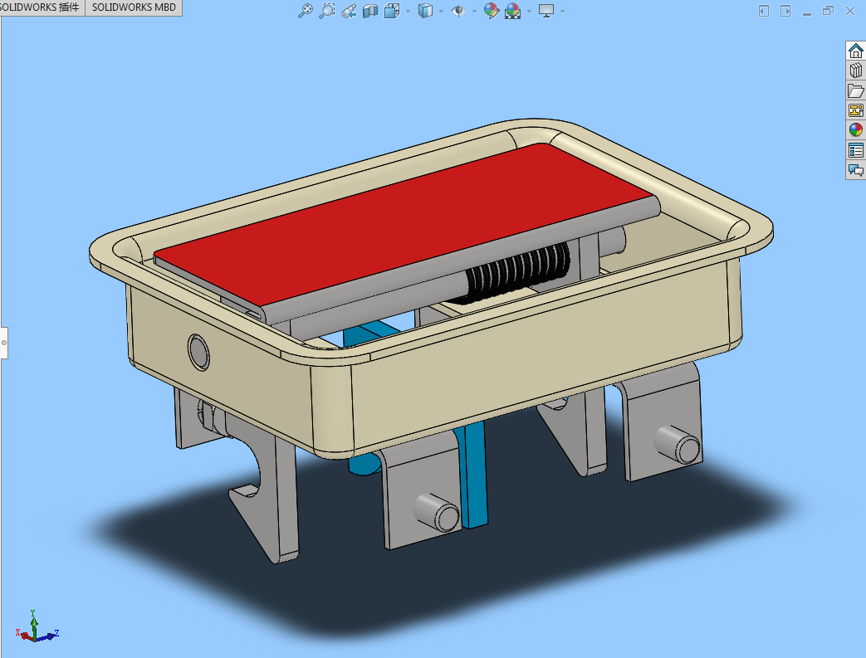This screenshot has width=866, height=658.
Task: Switch to the SOLIDWORKS MBD tab
Action: pos(135,7)
